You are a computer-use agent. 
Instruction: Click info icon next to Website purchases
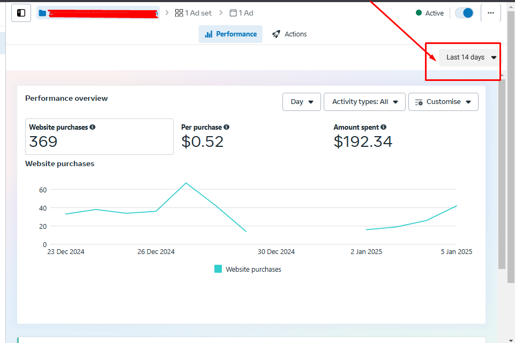pyautogui.click(x=93, y=128)
